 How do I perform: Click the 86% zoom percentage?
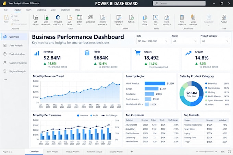pos(223,152)
